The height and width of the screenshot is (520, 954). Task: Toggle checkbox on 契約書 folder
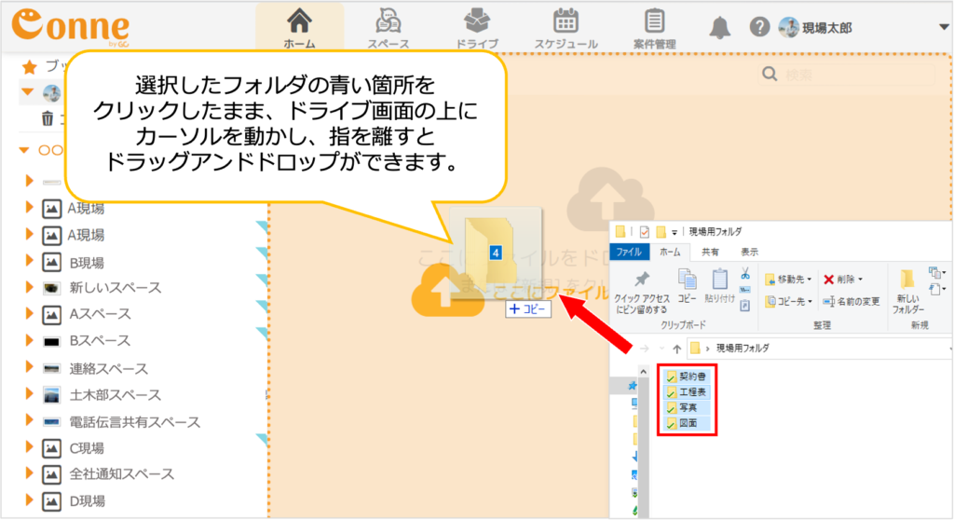672,377
